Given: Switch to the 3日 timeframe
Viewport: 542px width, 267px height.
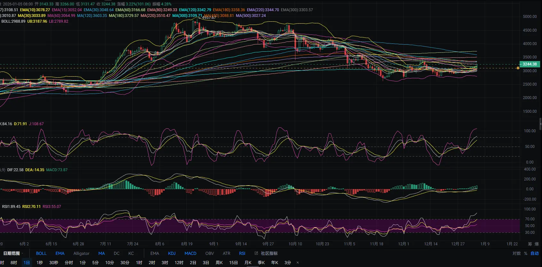Looking at the screenshot, I should (206, 263).
